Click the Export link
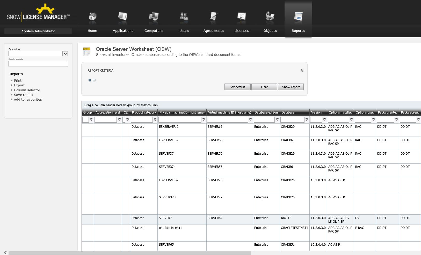The image size is (421, 255). click(19, 85)
